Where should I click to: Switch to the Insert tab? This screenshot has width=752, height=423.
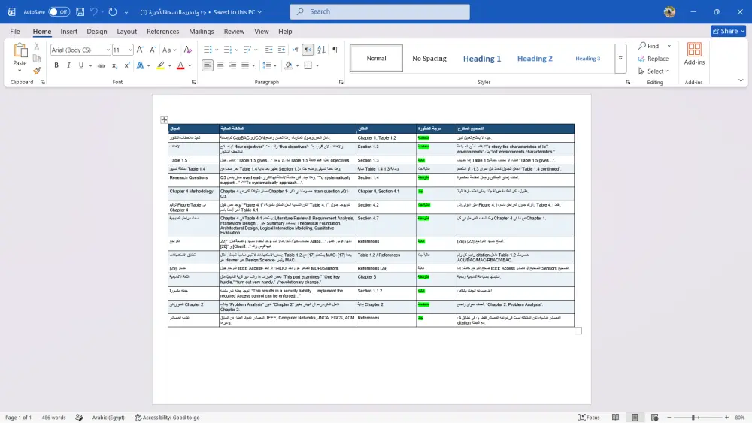point(68,31)
